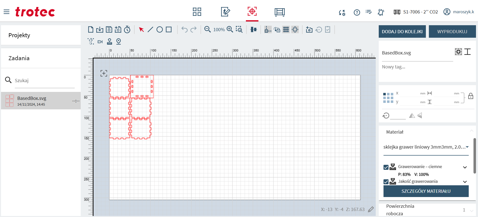The image size is (478, 217).
Task: Click the WYPRODUKUJ button
Action: click(x=452, y=31)
